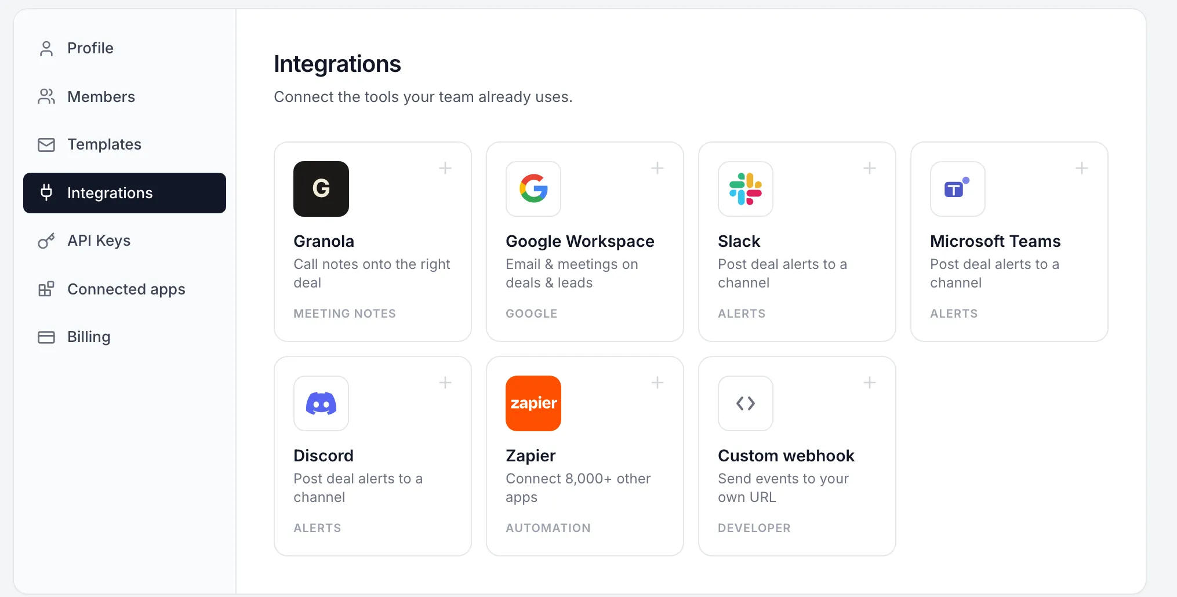Open the Zapier card title

coord(531,456)
